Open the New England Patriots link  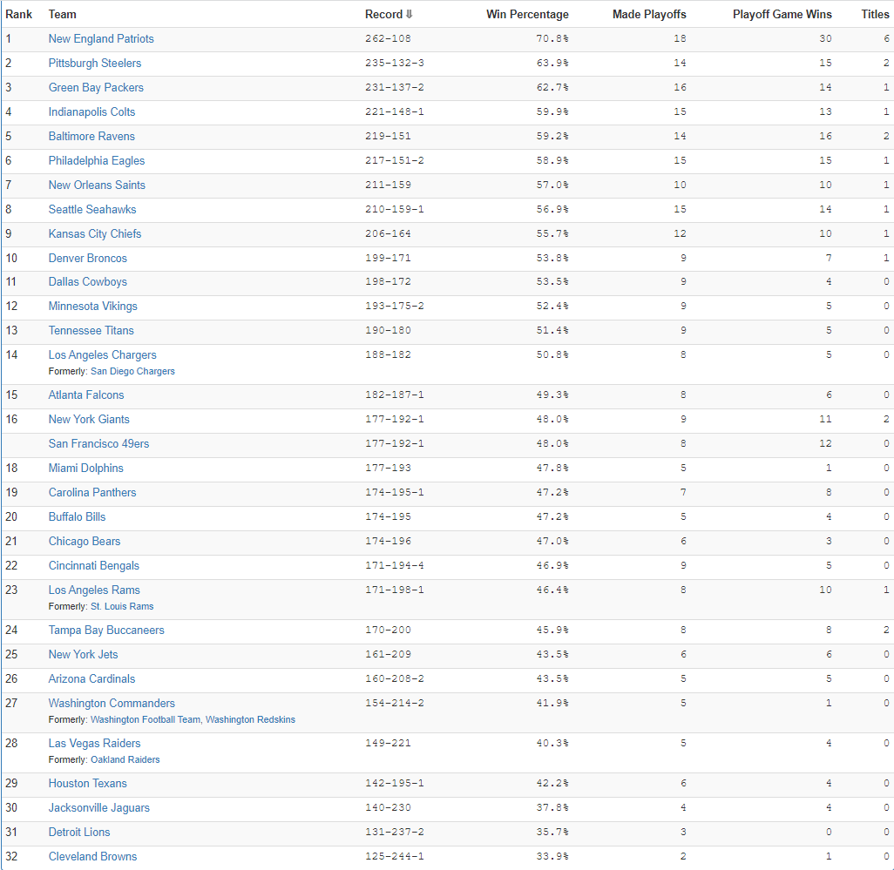pos(101,38)
